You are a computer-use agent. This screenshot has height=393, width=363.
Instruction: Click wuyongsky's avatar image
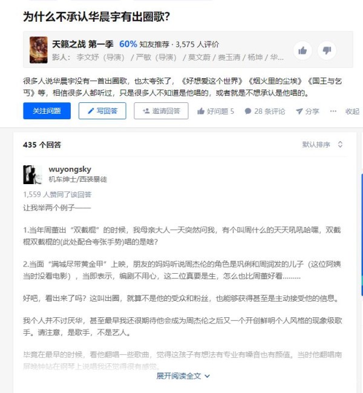pos(33,174)
